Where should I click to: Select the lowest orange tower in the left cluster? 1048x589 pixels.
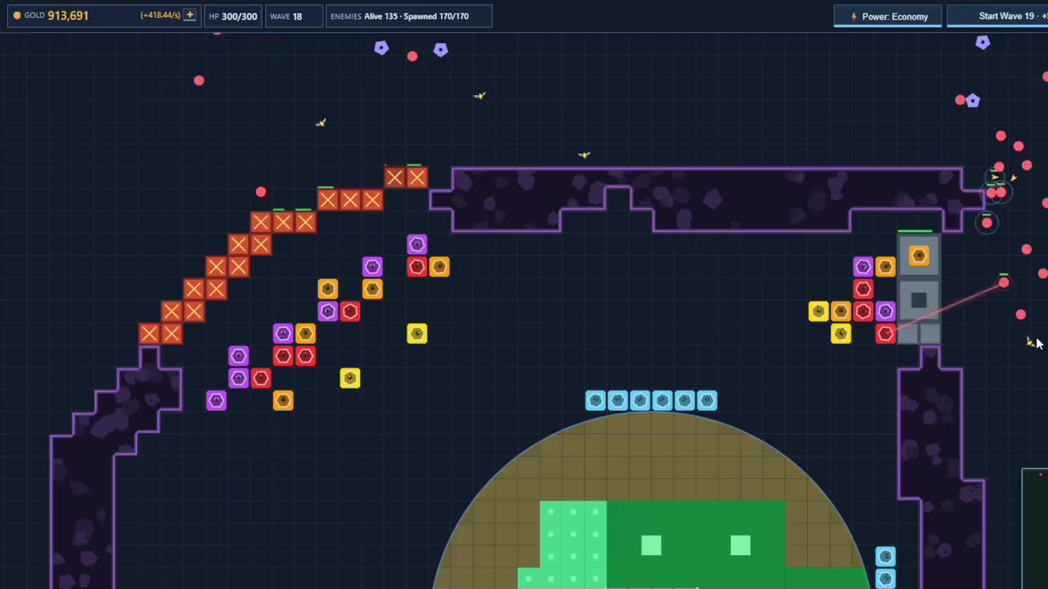pos(283,400)
